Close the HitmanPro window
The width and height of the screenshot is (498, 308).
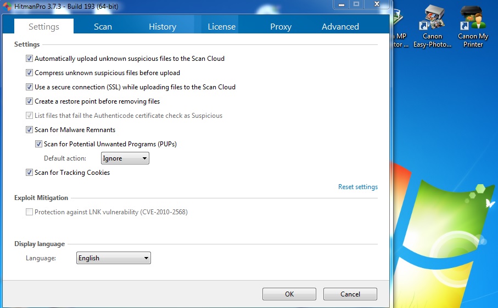[377, 4]
